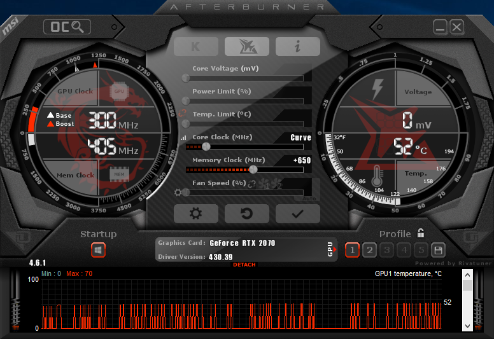Image resolution: width=494 pixels, height=339 pixels.
Task: Open settings with the gear button
Action: pos(196,214)
